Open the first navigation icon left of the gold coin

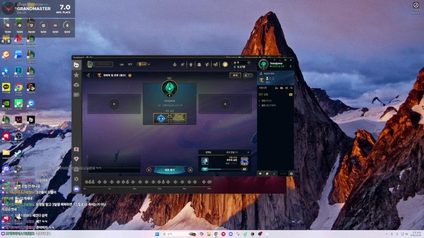(174, 64)
